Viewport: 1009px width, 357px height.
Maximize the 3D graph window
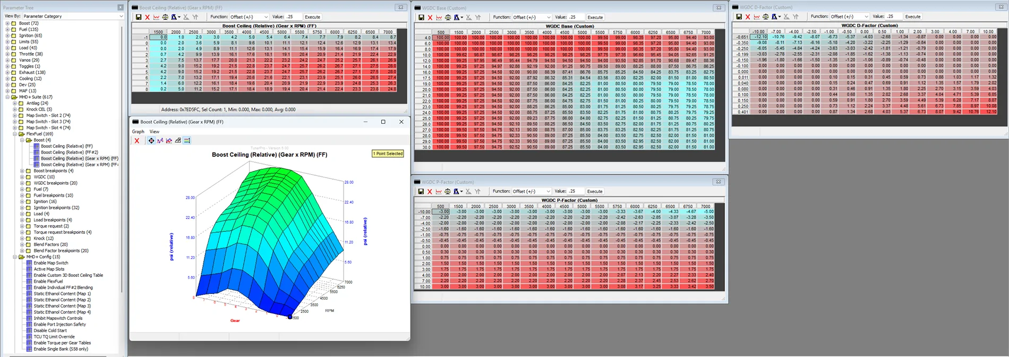(383, 122)
